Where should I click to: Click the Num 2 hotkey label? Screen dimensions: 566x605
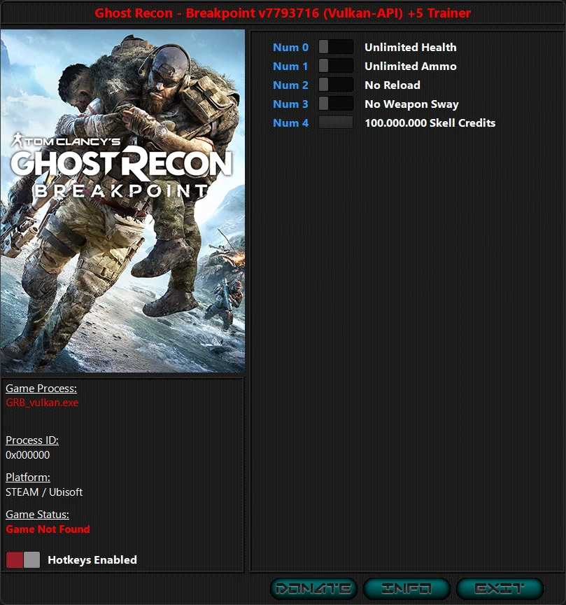(x=290, y=85)
